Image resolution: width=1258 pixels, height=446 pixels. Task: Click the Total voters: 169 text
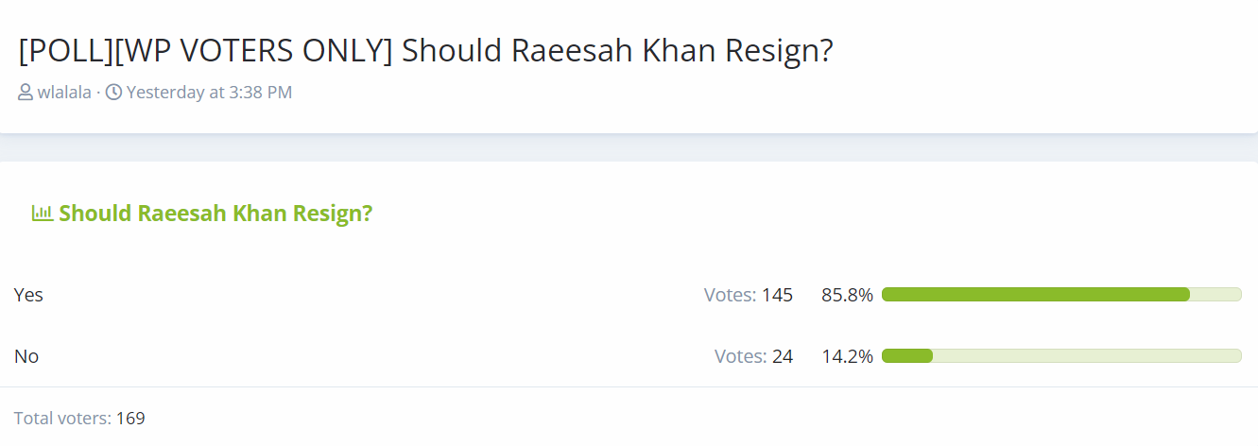[79, 418]
